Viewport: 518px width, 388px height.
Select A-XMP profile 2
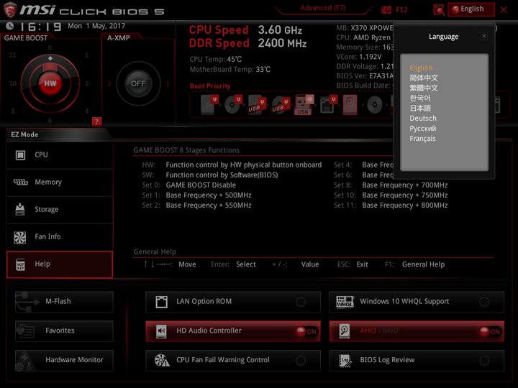pyautogui.click(x=109, y=84)
